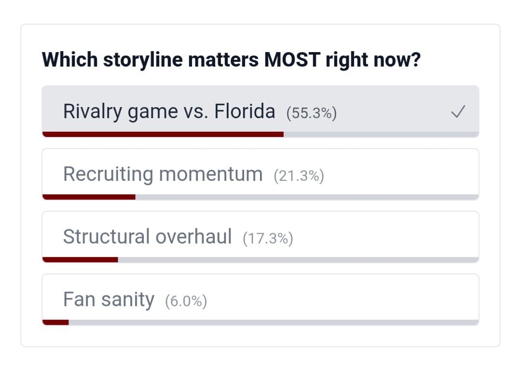Image resolution: width=521 pixels, height=370 pixels.
Task: Click the red filled bar under Structural overhaul
Action: (81, 260)
